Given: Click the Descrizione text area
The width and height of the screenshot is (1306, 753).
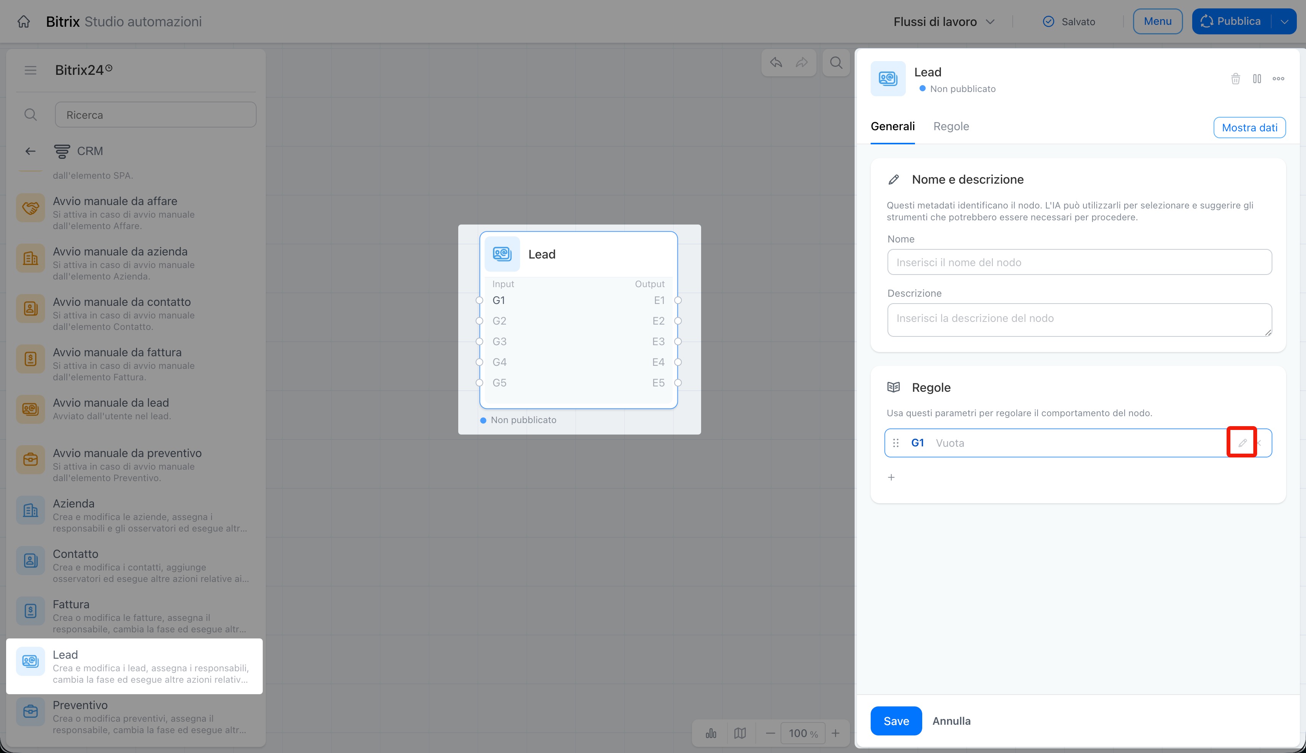Looking at the screenshot, I should [1080, 320].
